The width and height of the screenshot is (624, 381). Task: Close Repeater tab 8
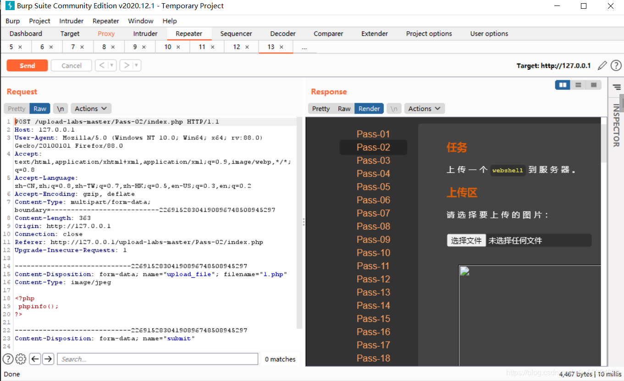pyautogui.click(x=113, y=47)
